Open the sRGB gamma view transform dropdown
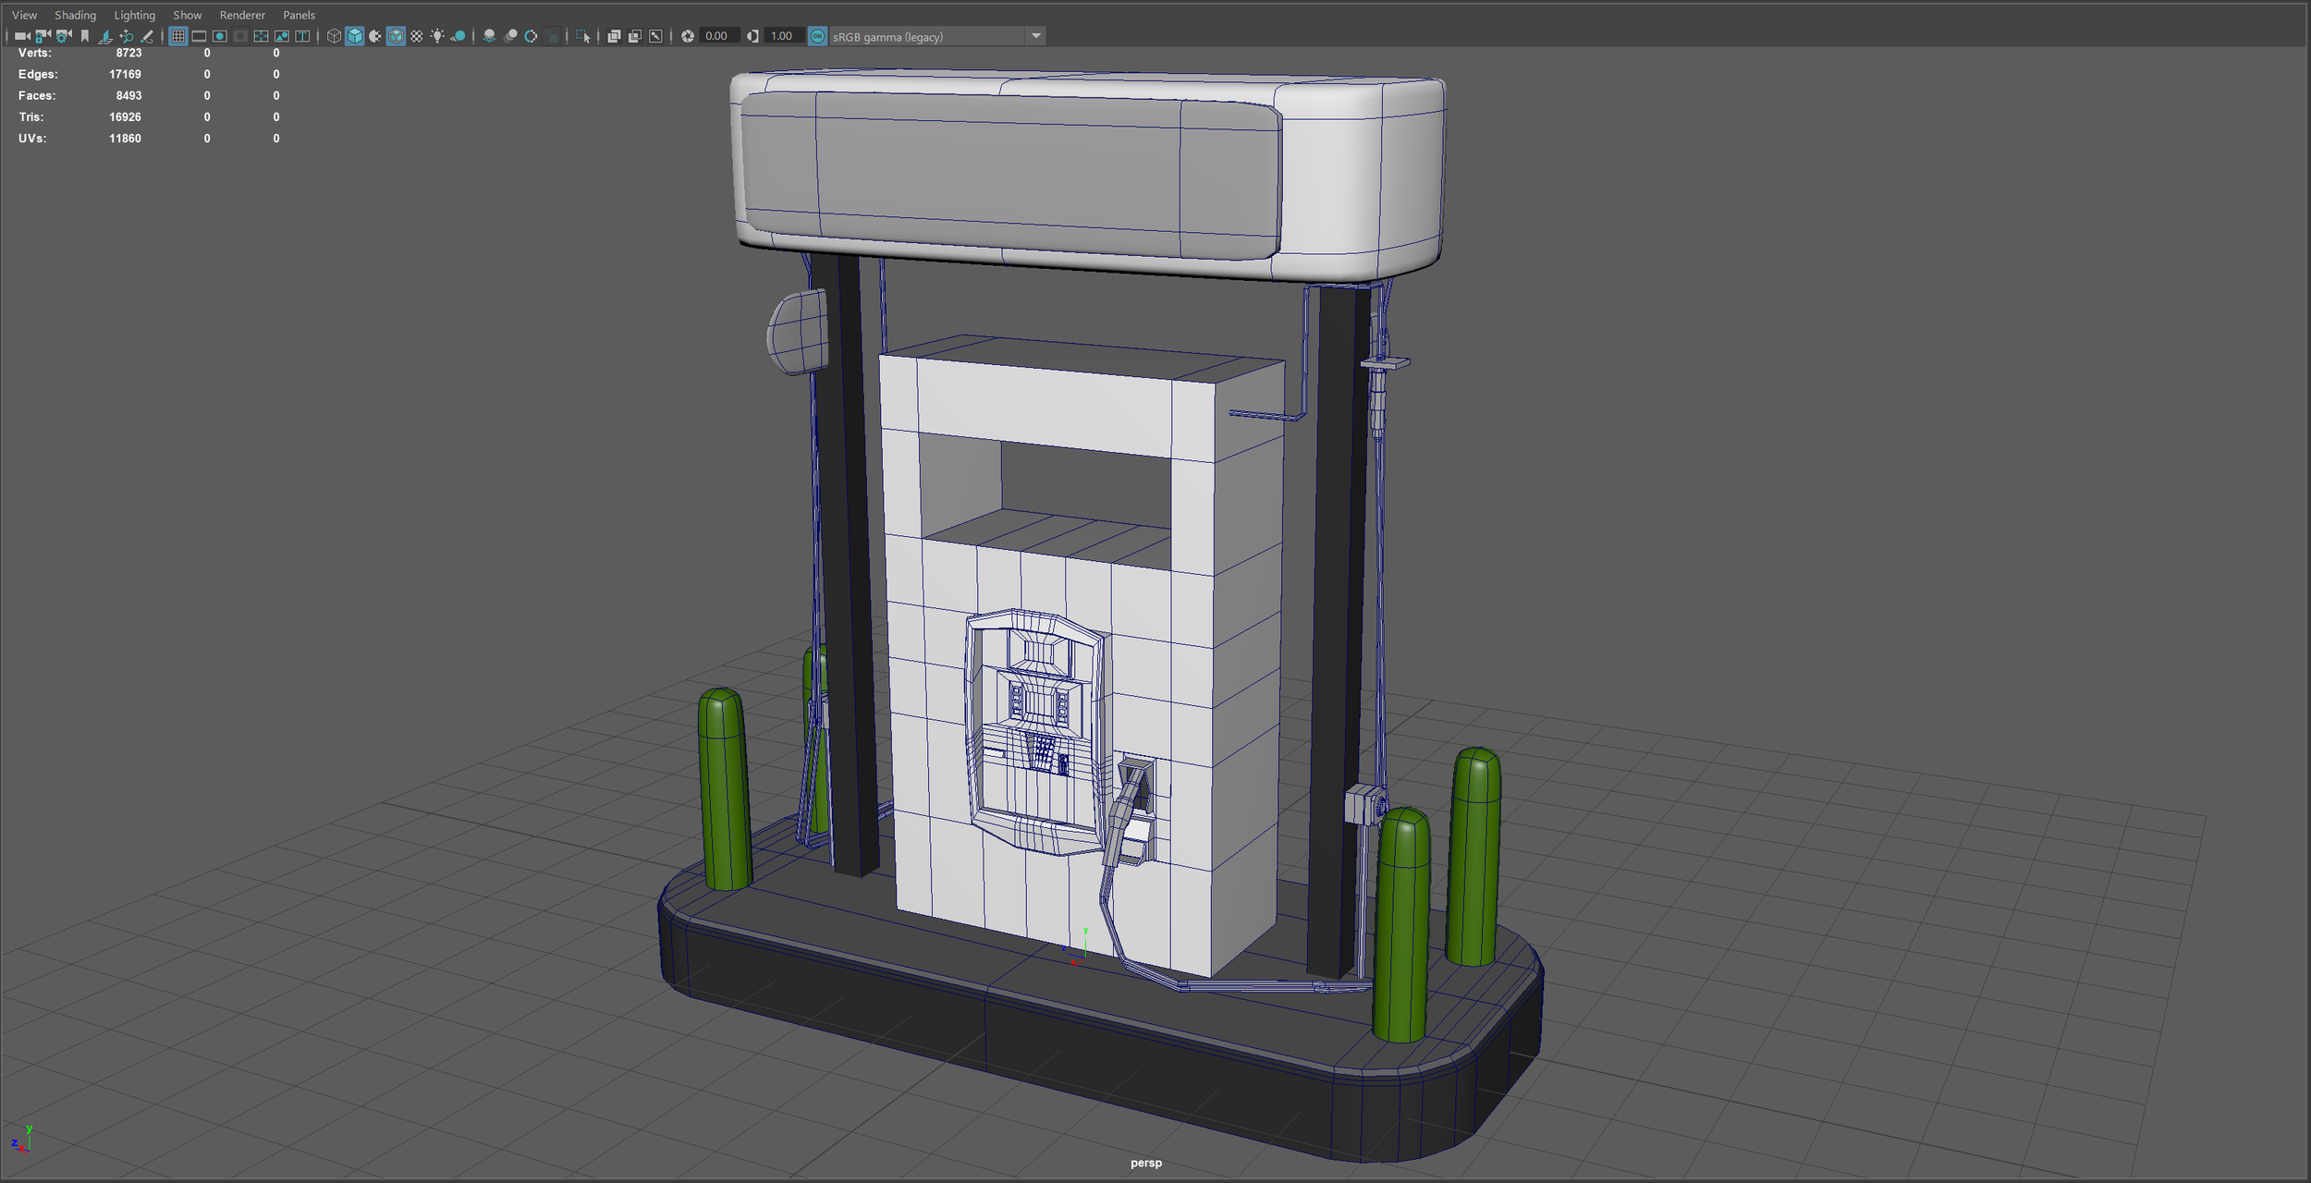This screenshot has height=1183, width=2311. coord(1035,36)
